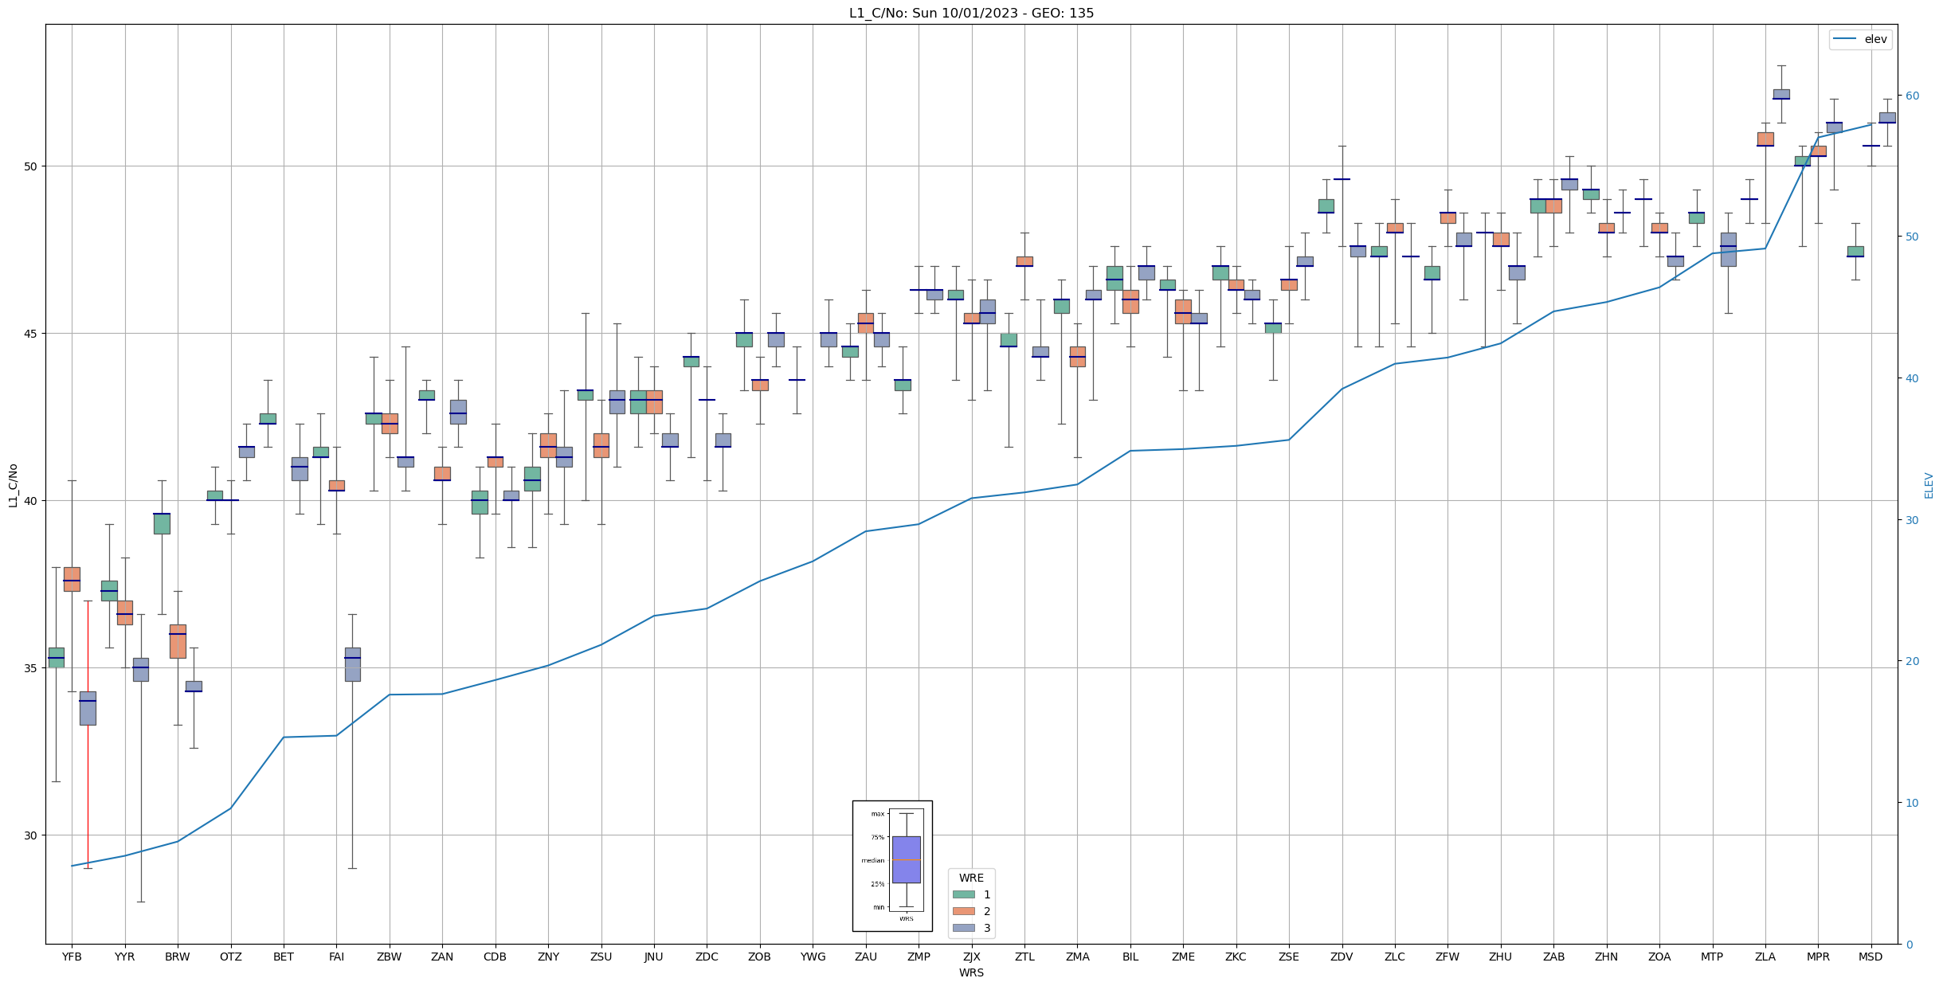Image resolution: width=1943 pixels, height=986 pixels.
Task: Click the blue-gray WRE 3 legend swatch
Action: point(963,928)
